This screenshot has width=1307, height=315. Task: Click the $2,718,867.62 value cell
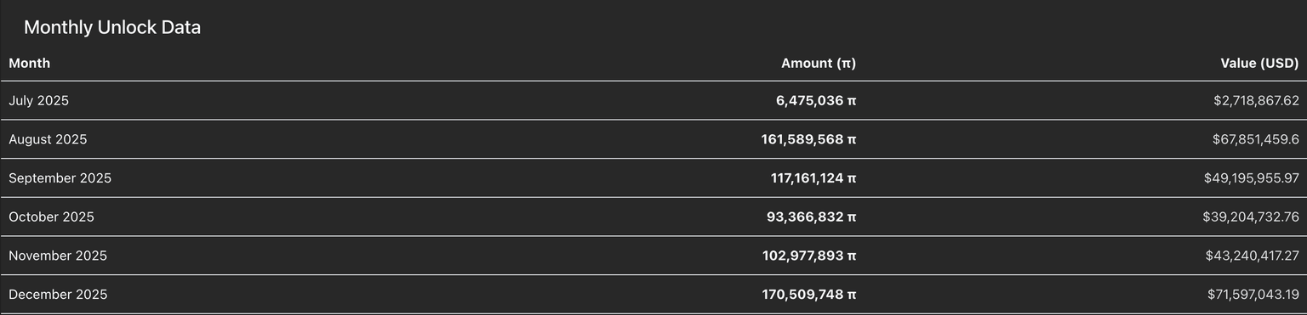tap(1257, 100)
